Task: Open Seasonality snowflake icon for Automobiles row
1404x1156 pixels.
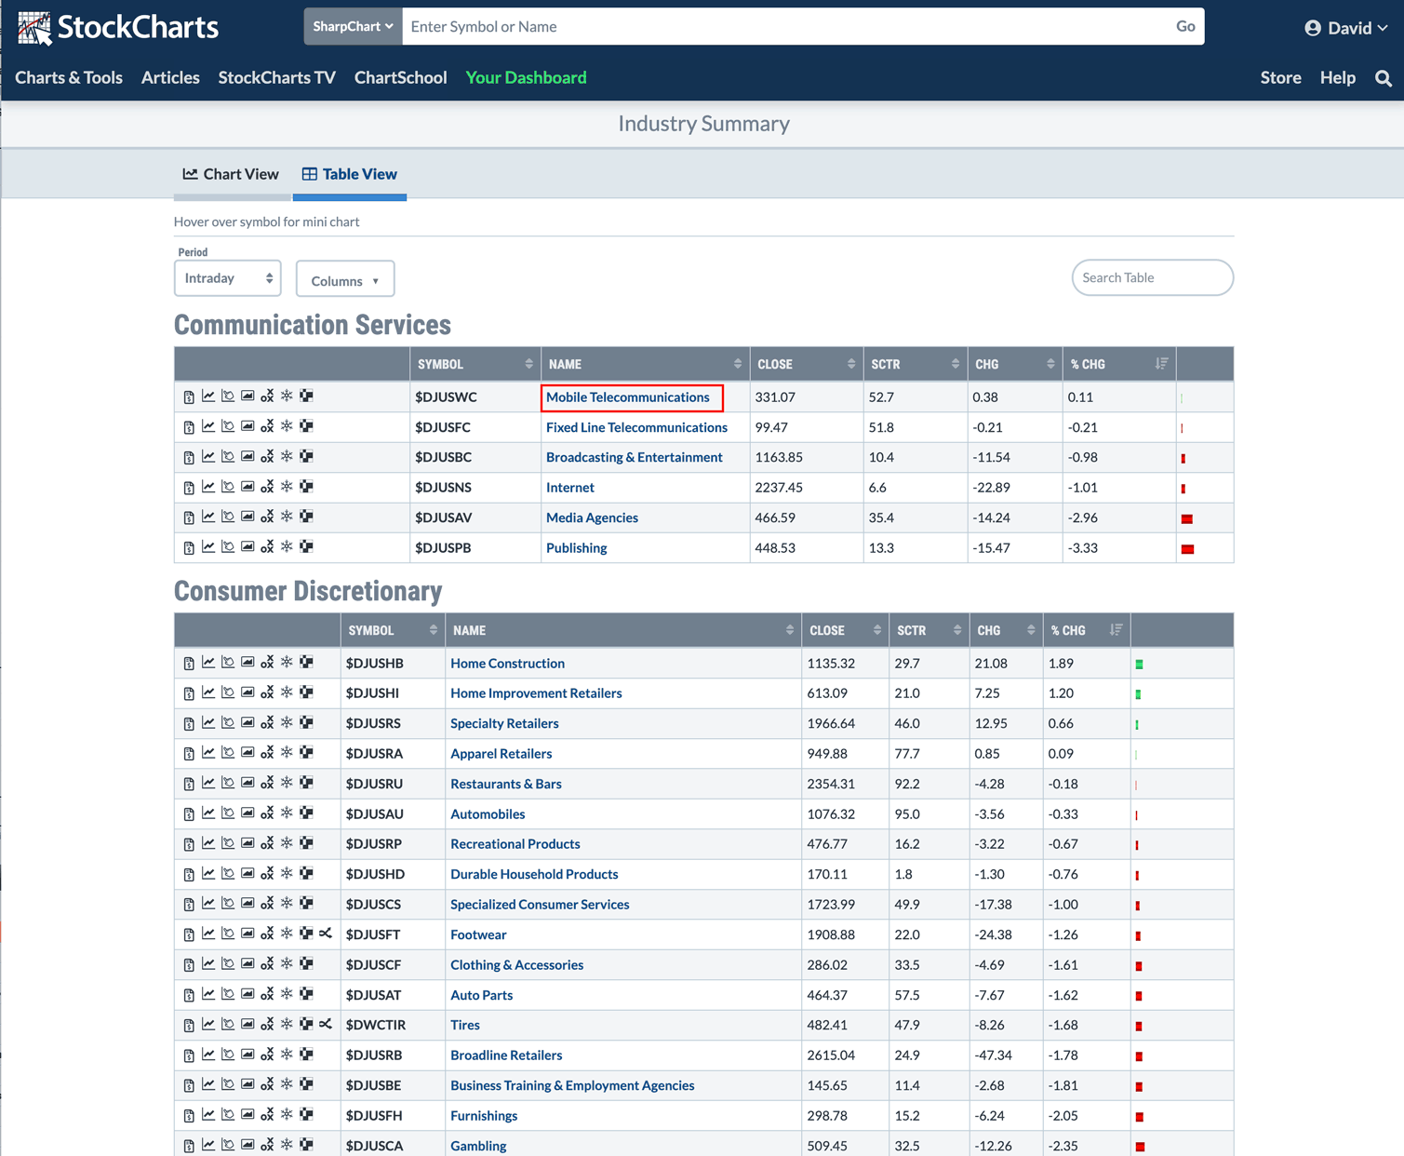Action: click(287, 813)
